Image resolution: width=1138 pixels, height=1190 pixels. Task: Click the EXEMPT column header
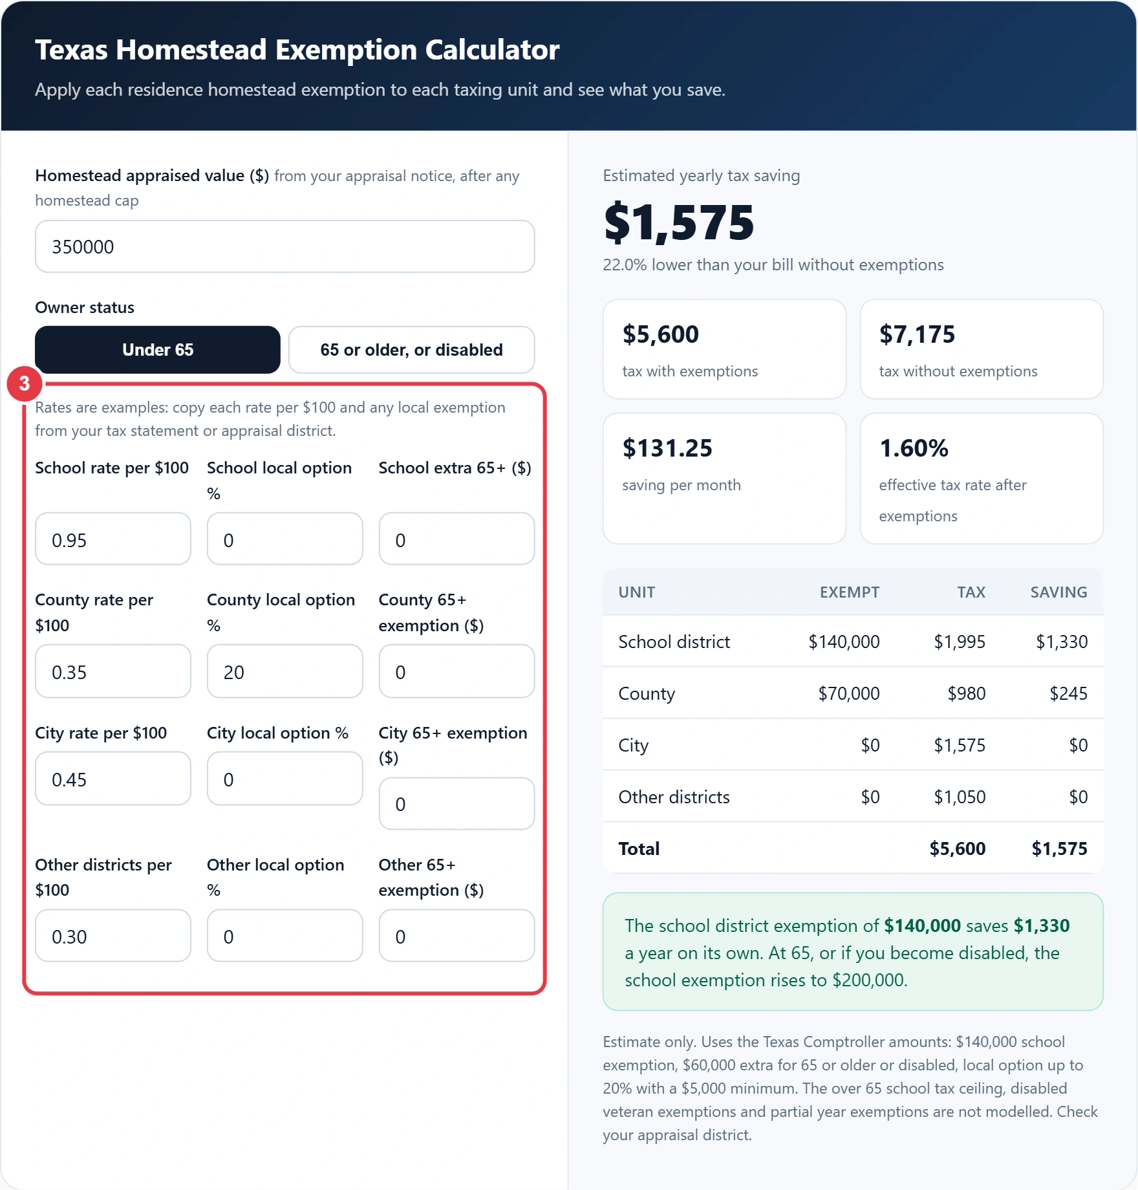pyautogui.click(x=850, y=592)
